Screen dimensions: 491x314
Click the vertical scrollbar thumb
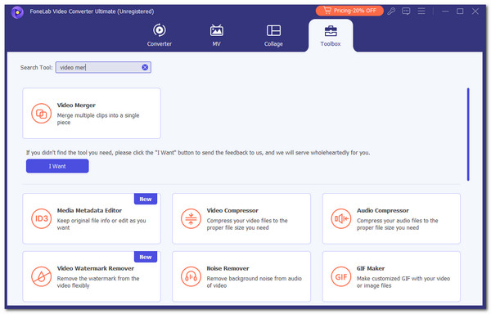[468, 134]
